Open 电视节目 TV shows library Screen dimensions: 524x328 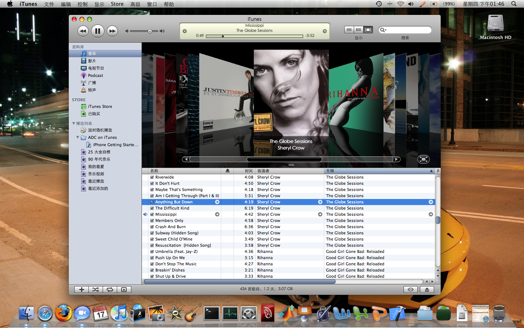[105, 68]
